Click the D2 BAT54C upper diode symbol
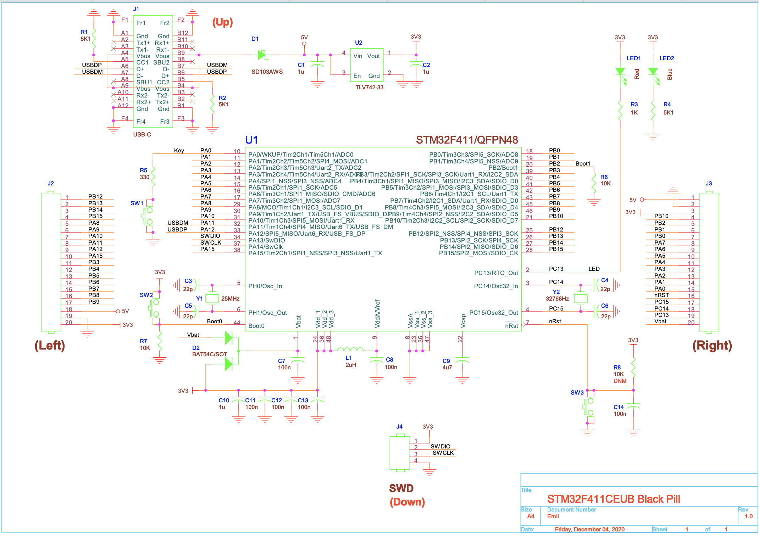 coord(229,338)
